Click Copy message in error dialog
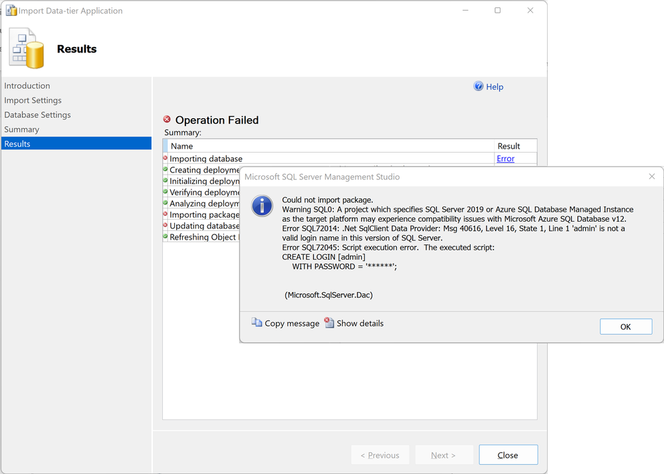Viewport: 664px width, 474px height. [292, 323]
